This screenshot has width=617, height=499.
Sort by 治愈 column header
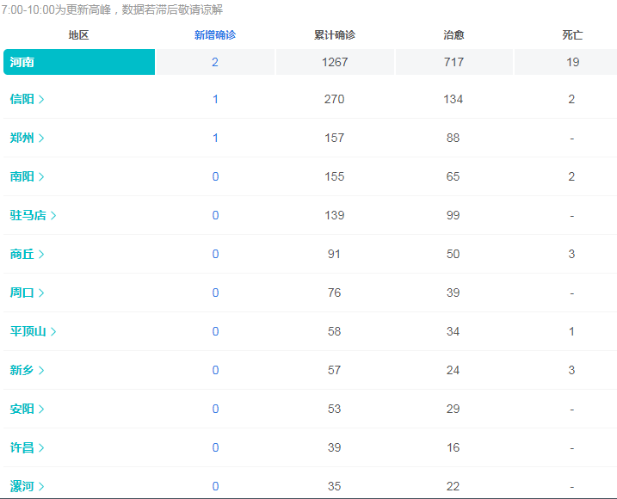453,35
